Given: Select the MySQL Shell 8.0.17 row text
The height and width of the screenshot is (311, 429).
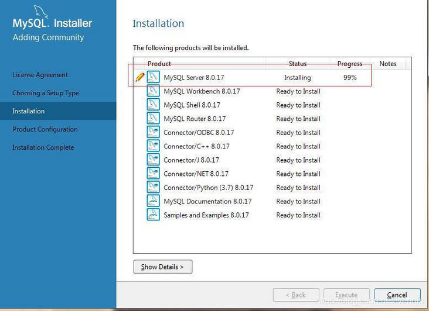Looking at the screenshot, I should [x=192, y=105].
